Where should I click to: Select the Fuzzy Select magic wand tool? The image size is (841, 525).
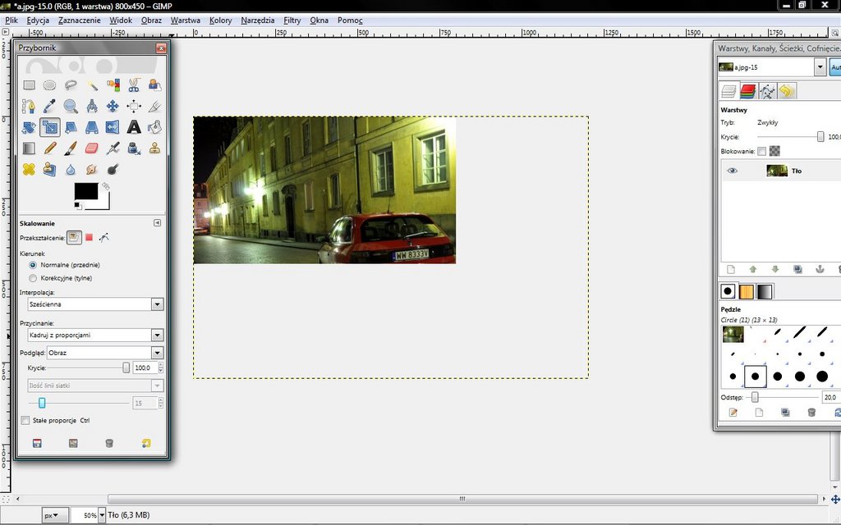(x=92, y=85)
